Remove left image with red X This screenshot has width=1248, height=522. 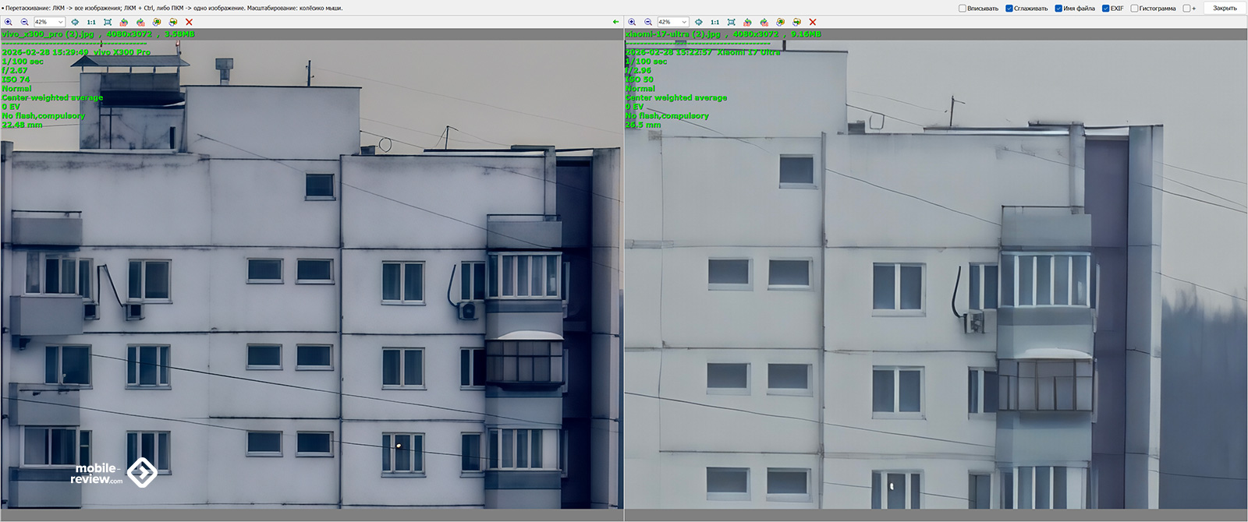tap(189, 22)
